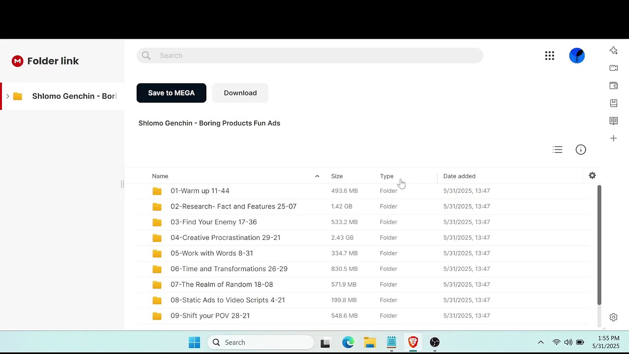Open OBS Studio from taskbar
The width and height of the screenshot is (629, 354).
435,342
